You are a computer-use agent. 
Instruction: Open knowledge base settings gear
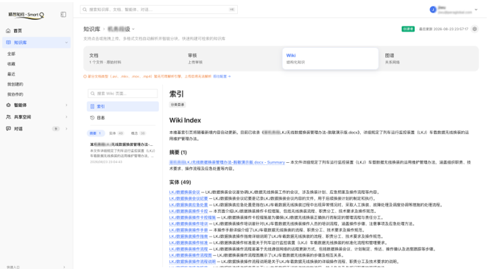(x=475, y=29)
